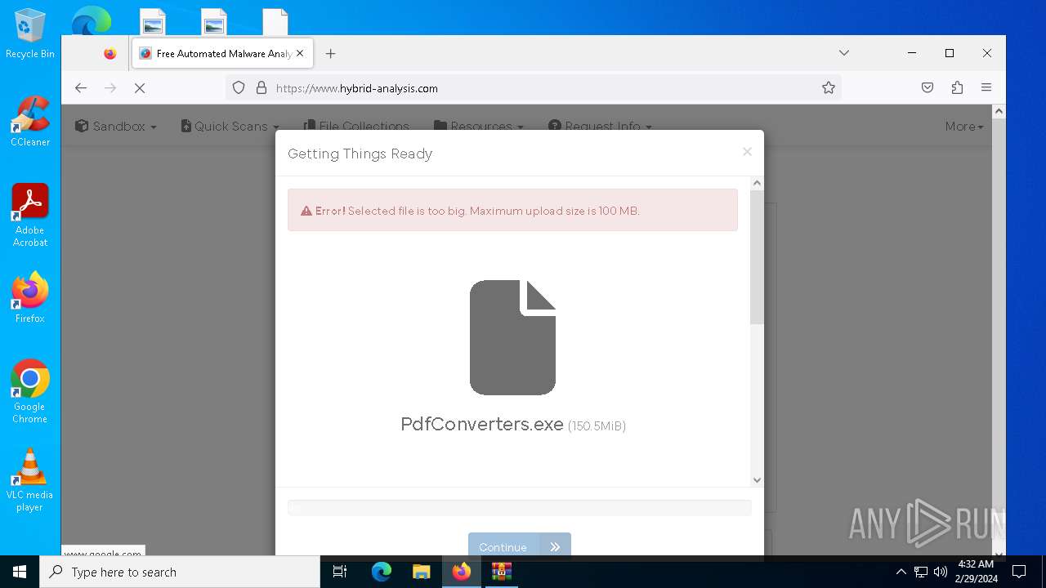This screenshot has width=1046, height=588.
Task: Open the volume control tray icon
Action: point(941,572)
